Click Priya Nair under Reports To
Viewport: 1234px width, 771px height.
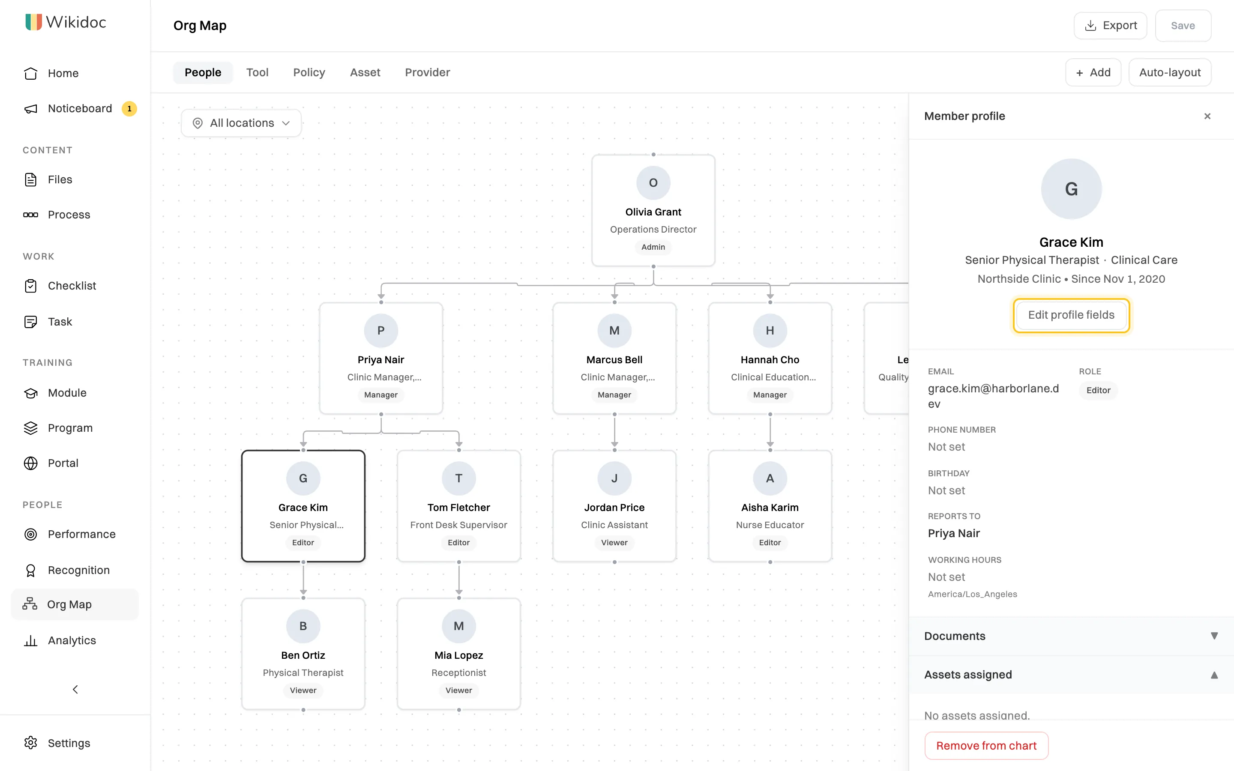953,533
